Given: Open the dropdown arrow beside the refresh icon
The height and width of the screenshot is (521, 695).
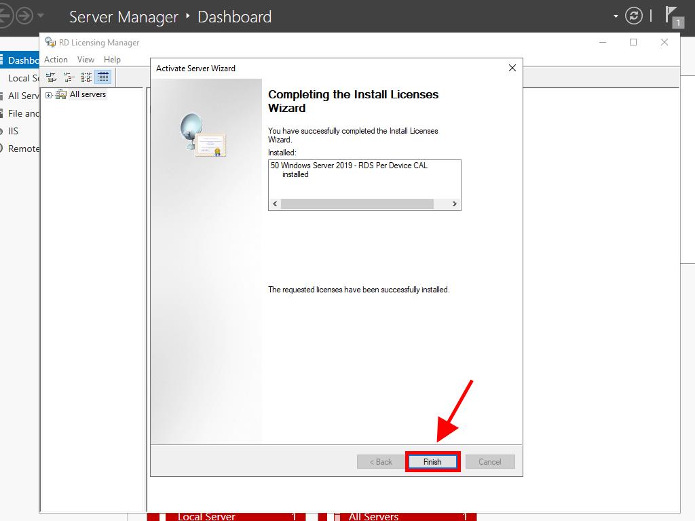Looking at the screenshot, I should point(616,16).
